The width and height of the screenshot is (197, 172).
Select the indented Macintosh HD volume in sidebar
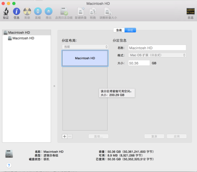coord(26,38)
